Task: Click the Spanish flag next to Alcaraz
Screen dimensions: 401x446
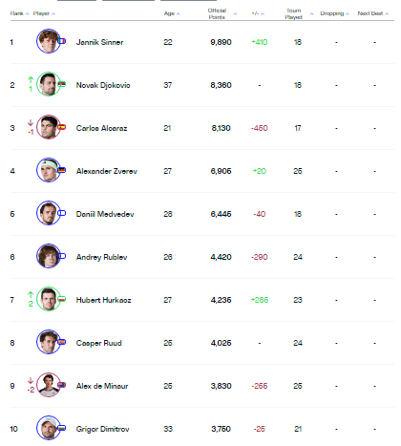Action: [x=62, y=127]
